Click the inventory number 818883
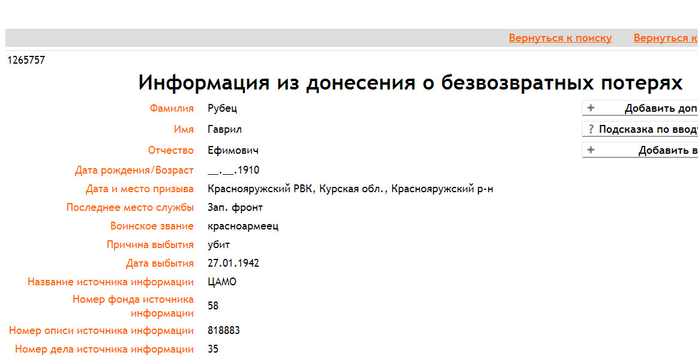 coord(224,331)
